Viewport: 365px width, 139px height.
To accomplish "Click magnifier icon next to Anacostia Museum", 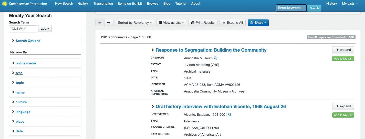I will point(215,58).
